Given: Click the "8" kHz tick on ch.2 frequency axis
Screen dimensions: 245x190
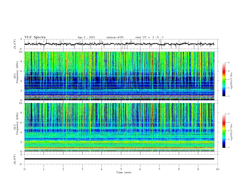Looking at the screenshot, I should click(x=22, y=113).
